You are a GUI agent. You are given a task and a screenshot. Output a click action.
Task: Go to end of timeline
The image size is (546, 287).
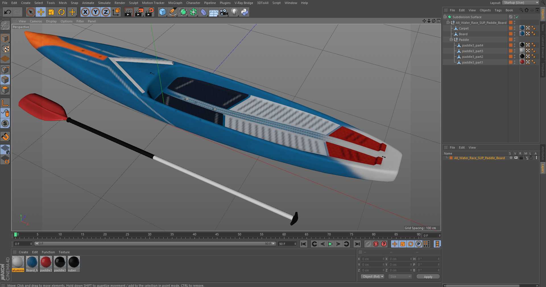click(x=357, y=244)
